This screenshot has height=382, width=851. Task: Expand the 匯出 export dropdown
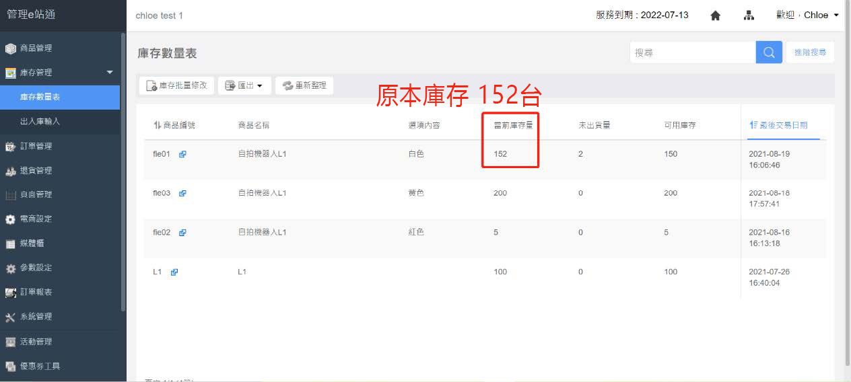[244, 85]
